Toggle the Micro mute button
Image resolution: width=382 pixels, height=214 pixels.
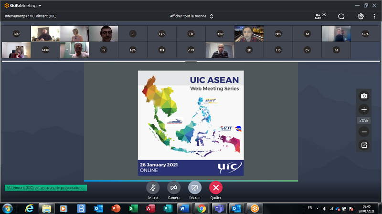[153, 188]
